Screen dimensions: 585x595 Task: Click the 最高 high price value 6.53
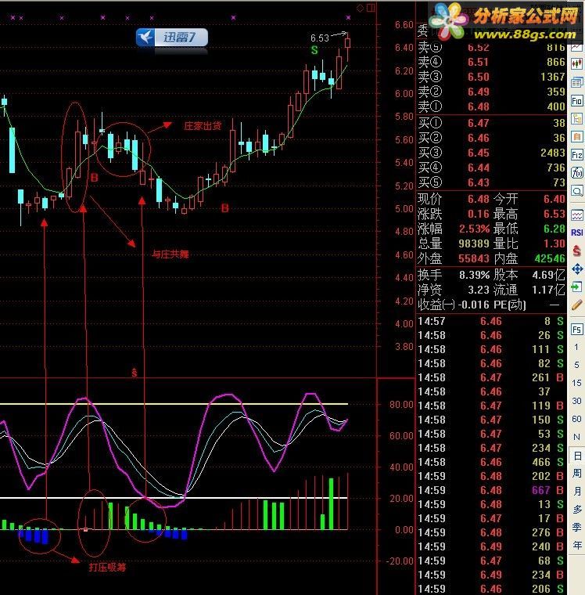(554, 214)
